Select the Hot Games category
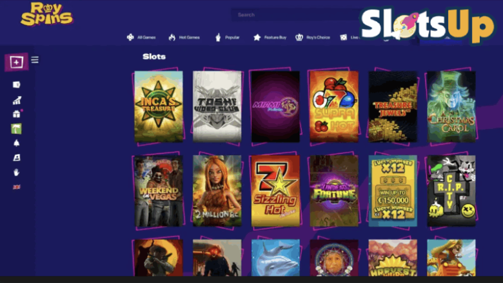 [184, 37]
